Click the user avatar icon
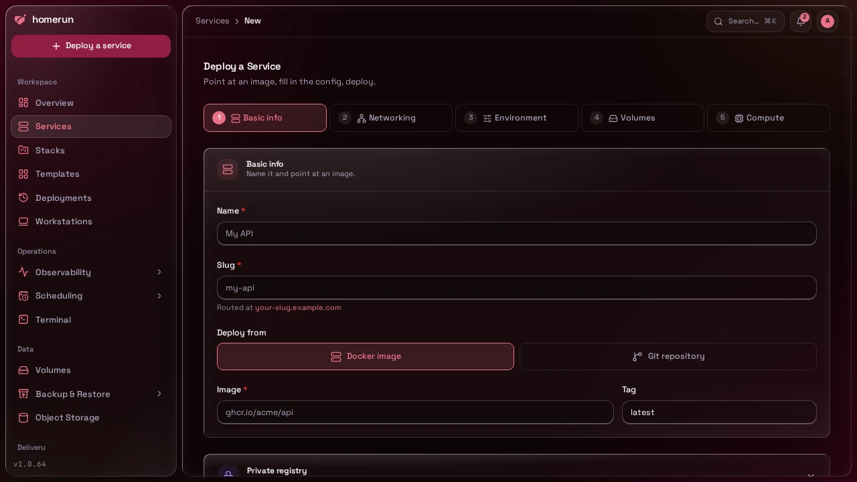The width and height of the screenshot is (857, 482). [828, 21]
